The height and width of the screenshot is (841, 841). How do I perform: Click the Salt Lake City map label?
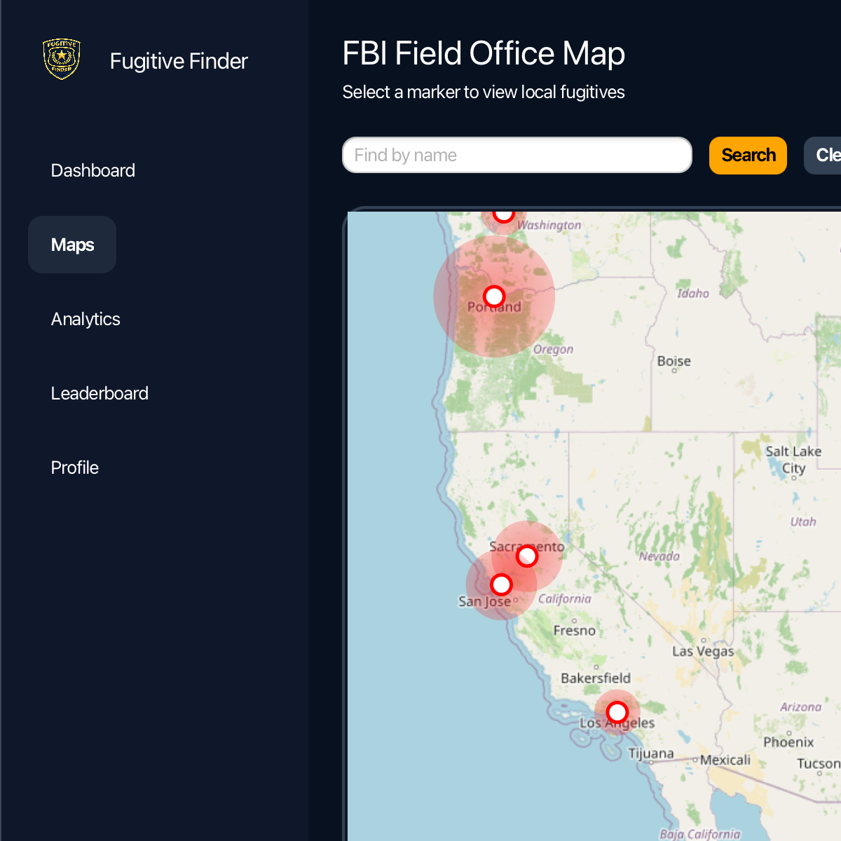(793, 460)
